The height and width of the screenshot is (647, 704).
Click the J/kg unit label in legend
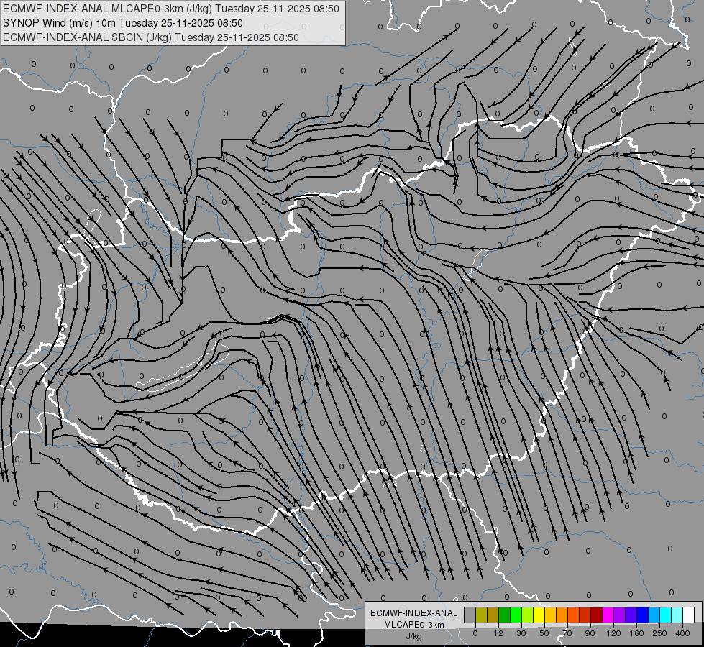pyautogui.click(x=414, y=636)
